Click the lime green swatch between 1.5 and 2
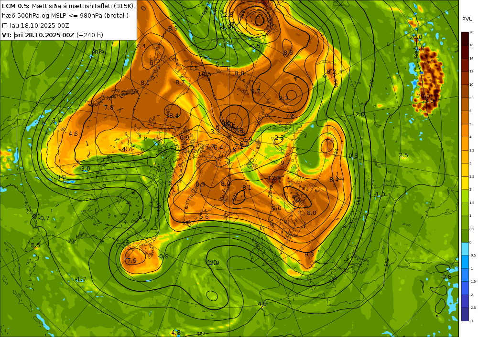This screenshot has height=337, width=478. pos(465,196)
